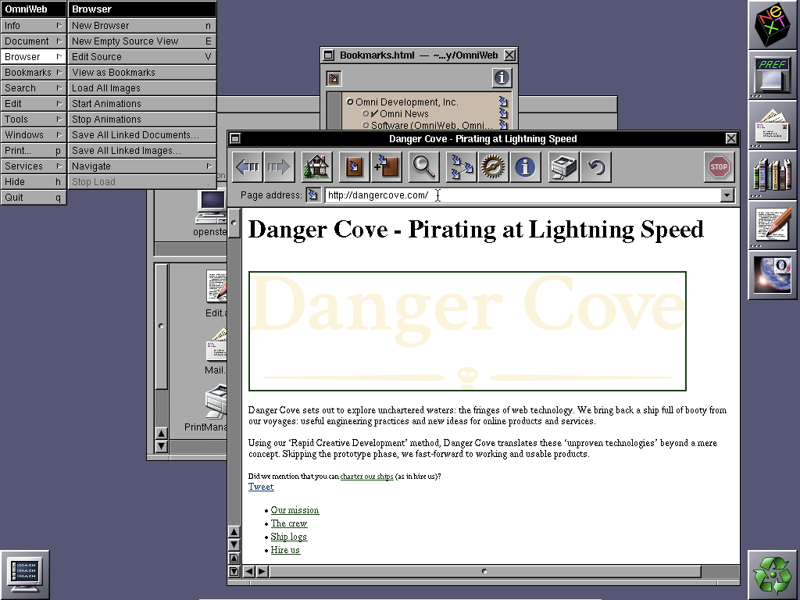Screen dimensions: 800x600
Task: Open the NeXT cube dock icon
Action: tap(773, 25)
